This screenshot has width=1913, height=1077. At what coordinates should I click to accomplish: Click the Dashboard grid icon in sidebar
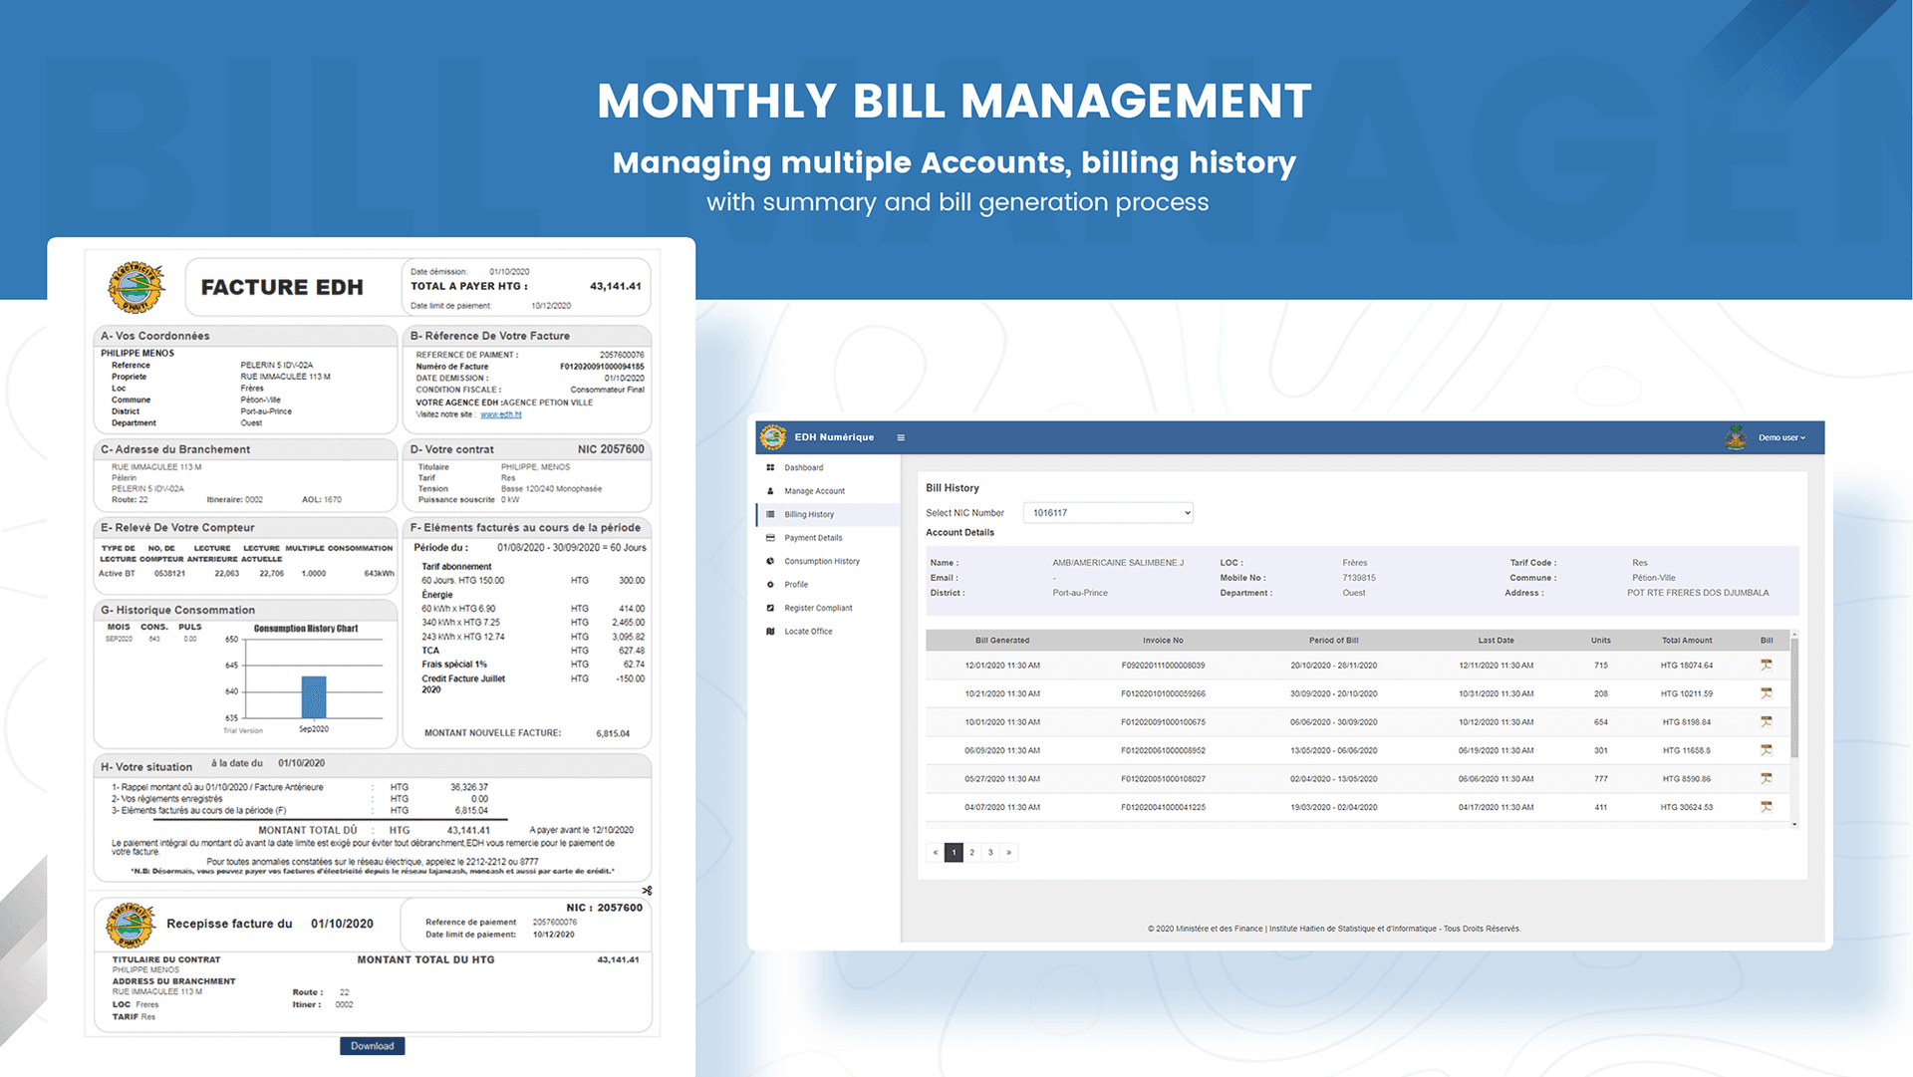click(770, 467)
